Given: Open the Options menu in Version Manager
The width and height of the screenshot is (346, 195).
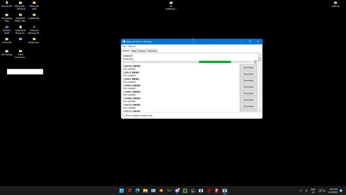Looking at the screenshot, I should (132, 46).
